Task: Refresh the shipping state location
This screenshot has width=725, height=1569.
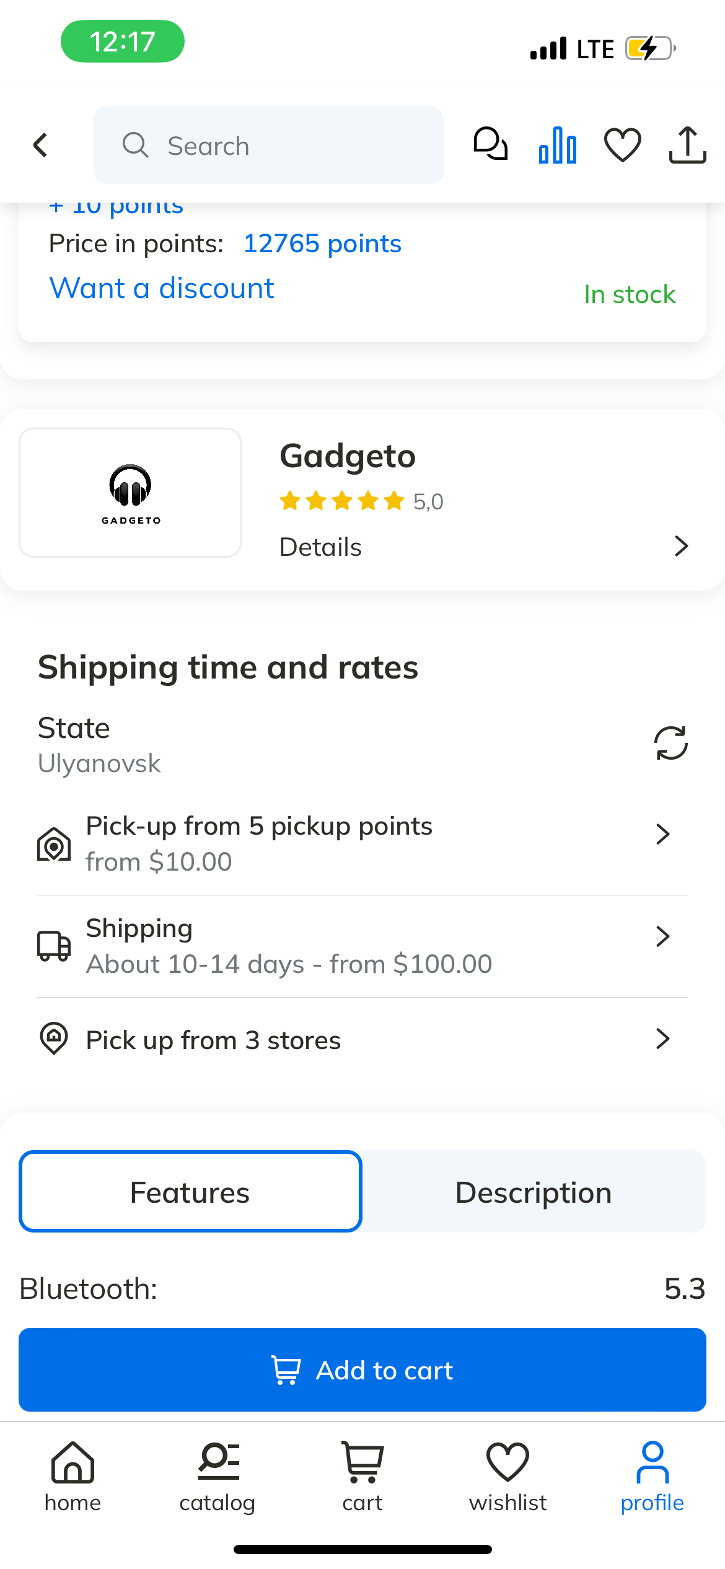Action: click(x=670, y=743)
